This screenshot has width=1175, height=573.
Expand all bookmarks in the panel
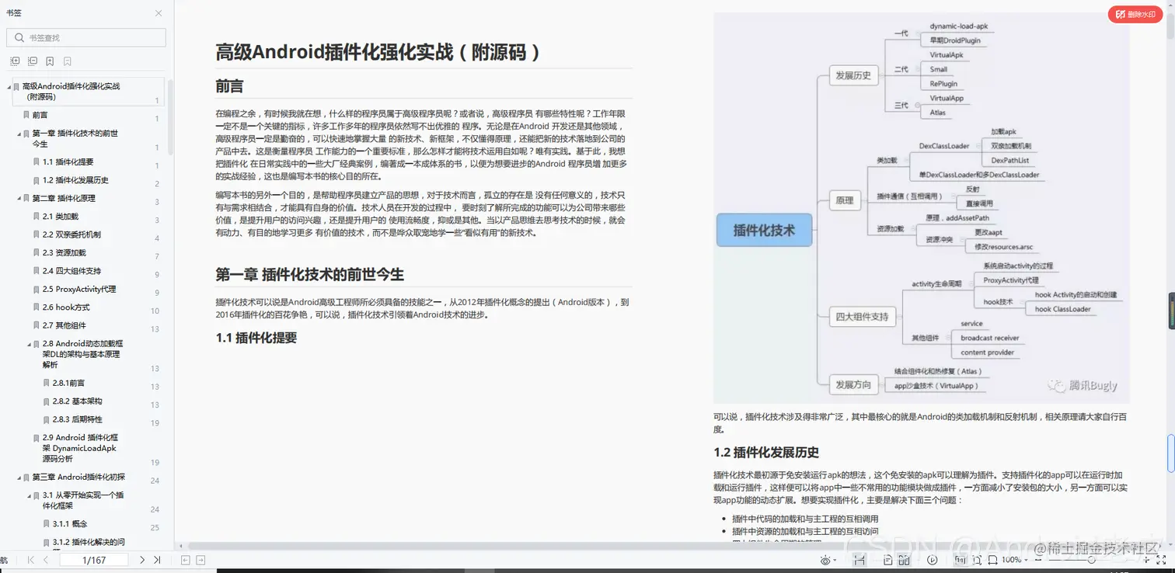click(x=15, y=61)
